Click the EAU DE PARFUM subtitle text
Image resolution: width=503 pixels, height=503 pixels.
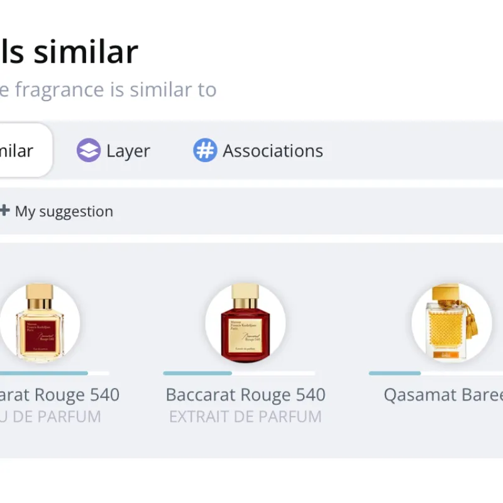click(x=50, y=416)
